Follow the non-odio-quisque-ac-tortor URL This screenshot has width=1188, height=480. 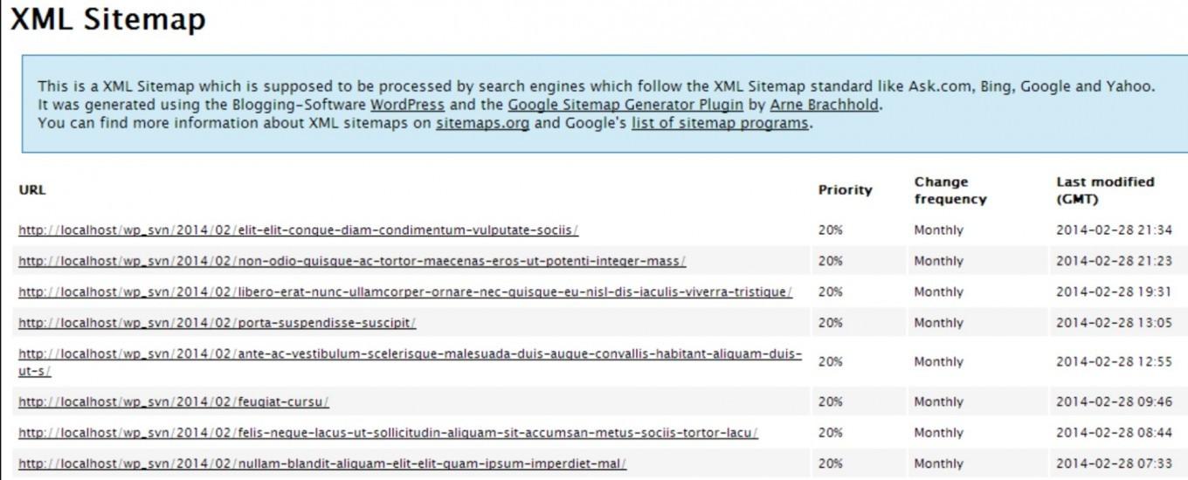click(352, 261)
